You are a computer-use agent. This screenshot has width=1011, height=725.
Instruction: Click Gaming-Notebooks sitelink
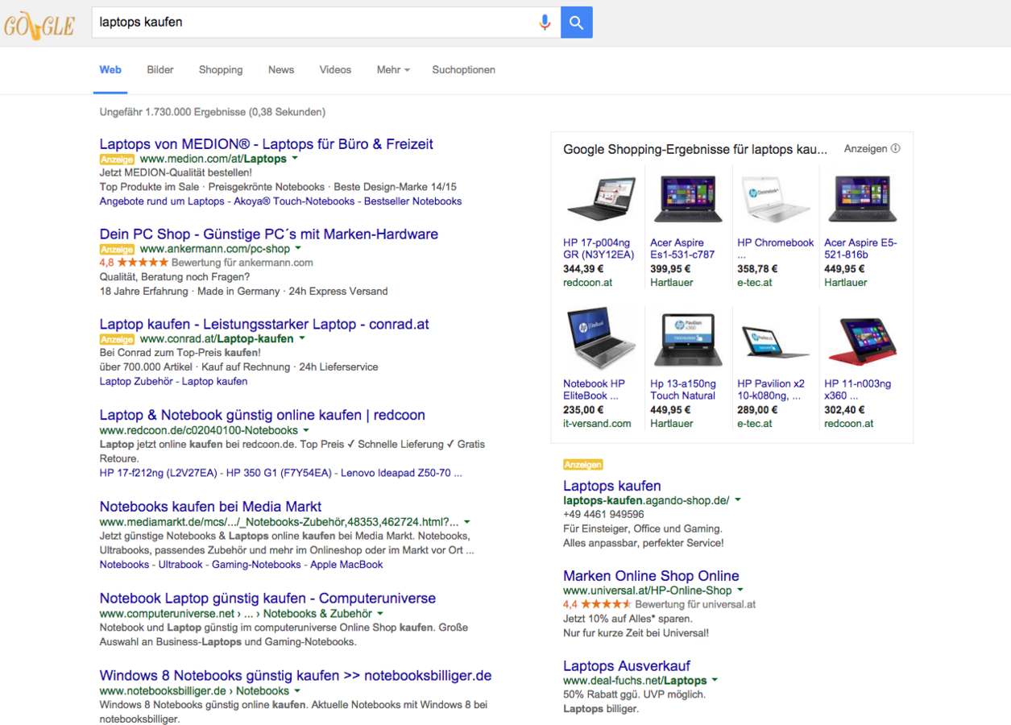[256, 565]
